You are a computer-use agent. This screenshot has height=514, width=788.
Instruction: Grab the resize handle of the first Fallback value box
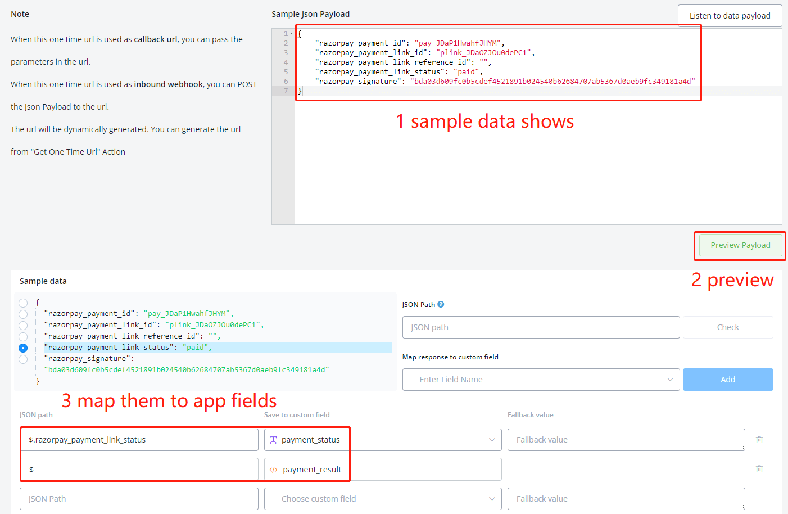click(741, 448)
